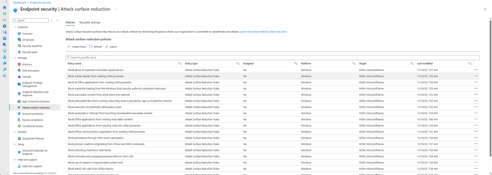492x175 pixels.
Task: Collapse the Monitor section
Action: (14, 132)
